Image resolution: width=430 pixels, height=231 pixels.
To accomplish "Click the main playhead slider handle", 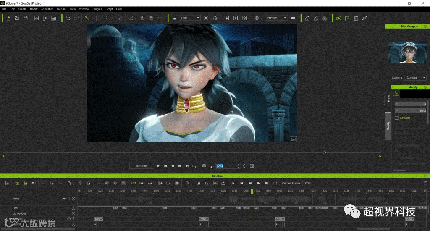I will click(x=324, y=153).
